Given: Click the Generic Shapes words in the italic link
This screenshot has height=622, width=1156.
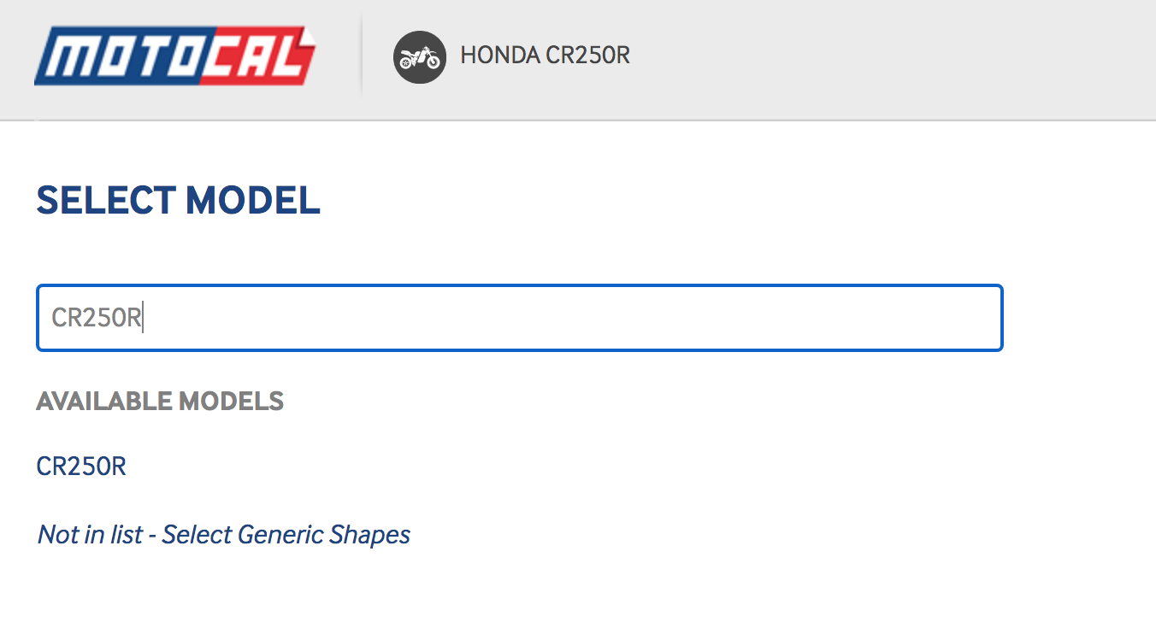Looking at the screenshot, I should pos(324,535).
